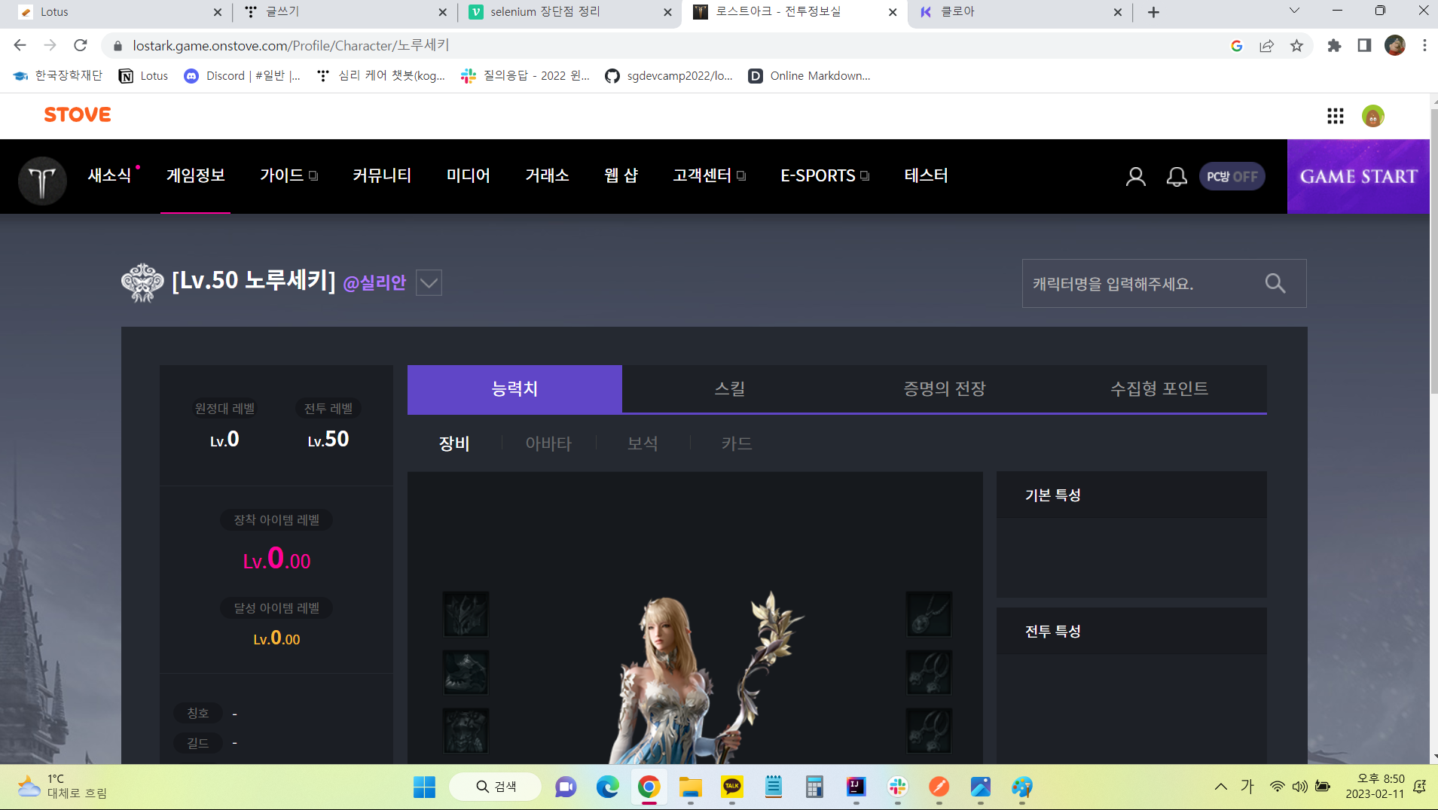This screenshot has width=1438, height=810.
Task: Click the helmet equipment slot
Action: (x=466, y=614)
